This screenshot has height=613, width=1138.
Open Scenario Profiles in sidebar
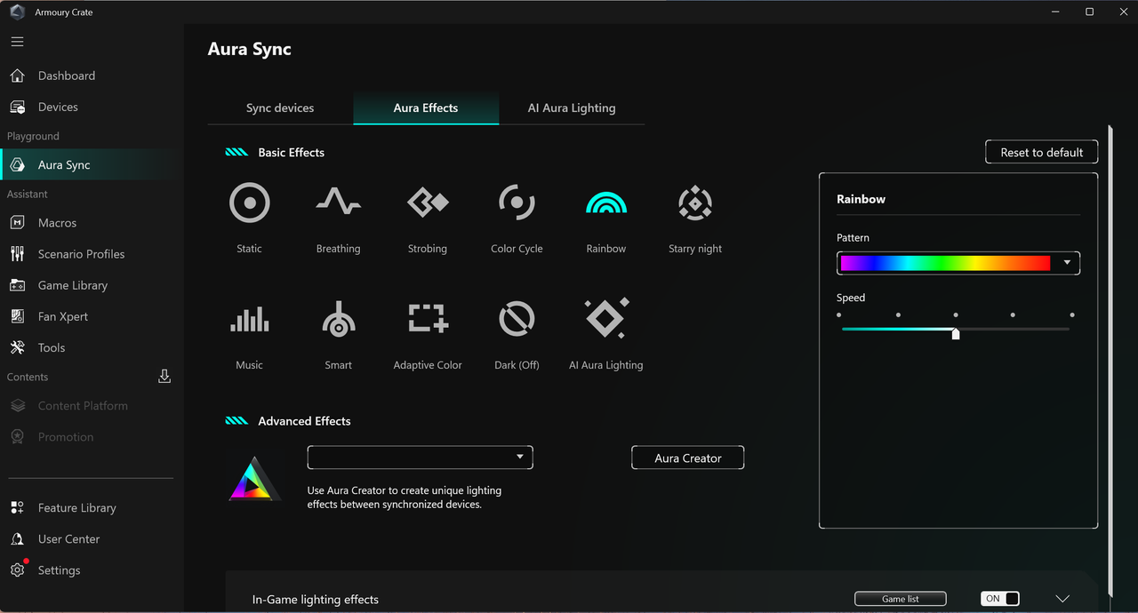87,254
